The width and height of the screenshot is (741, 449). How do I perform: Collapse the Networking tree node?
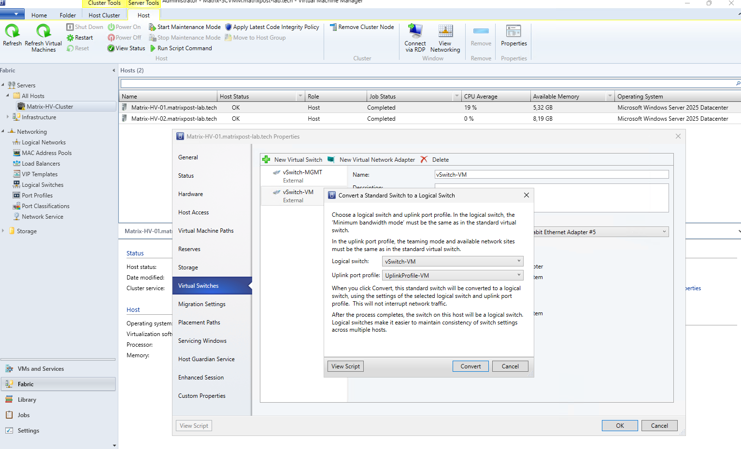pos(3,131)
